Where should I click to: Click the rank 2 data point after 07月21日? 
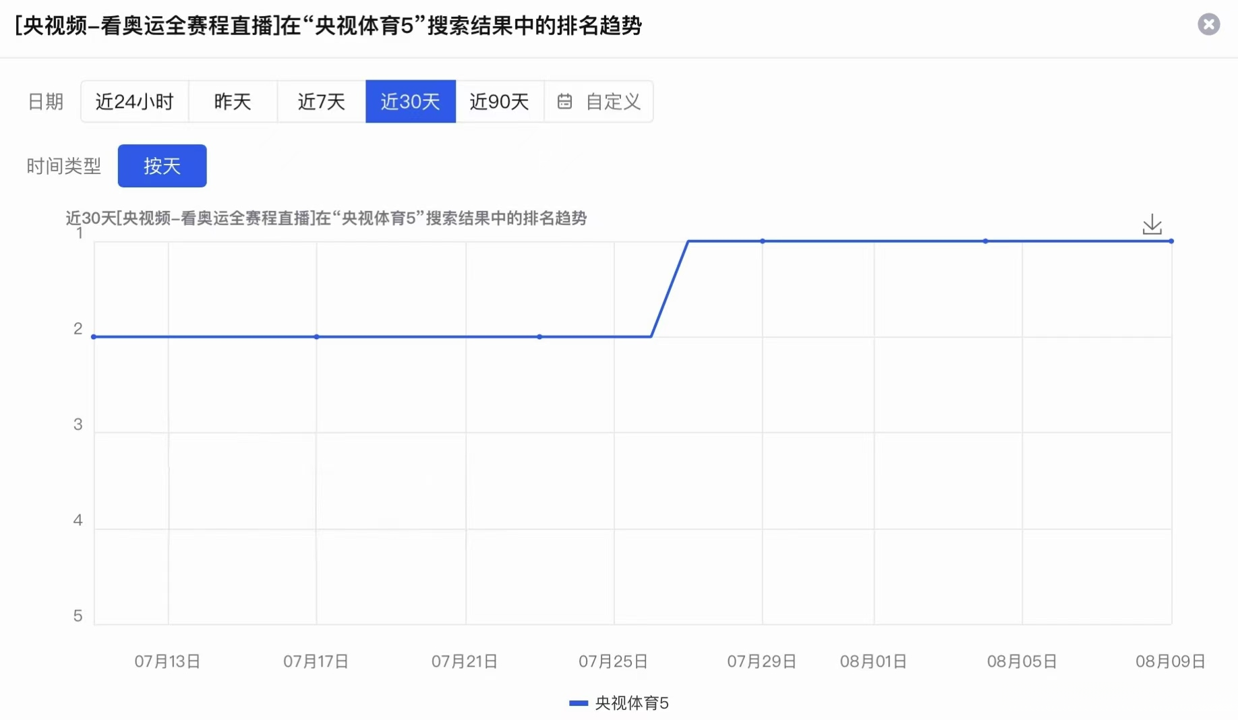(539, 336)
